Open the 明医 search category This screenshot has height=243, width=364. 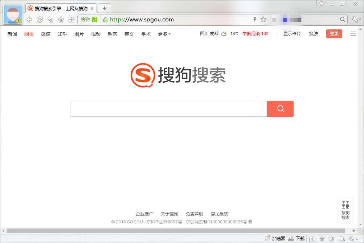coord(113,34)
